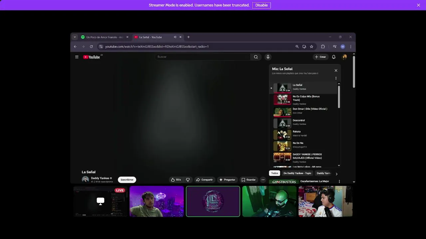Close the Un Poco de Amor Francés tab
The height and width of the screenshot is (239, 426).
point(127,37)
